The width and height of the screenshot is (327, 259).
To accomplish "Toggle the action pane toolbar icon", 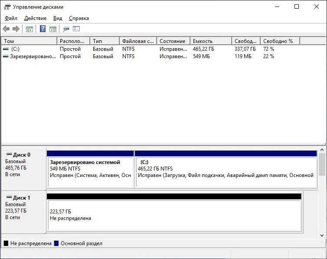I will pos(52,29).
